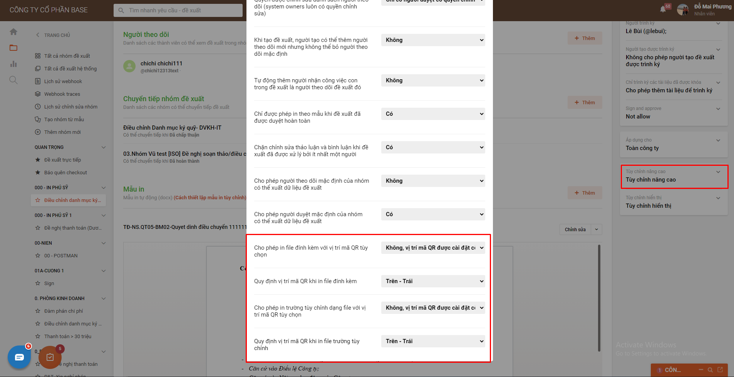The image size is (734, 377).
Task: Minimize the CÔN... chat bar
Action: click(701, 370)
